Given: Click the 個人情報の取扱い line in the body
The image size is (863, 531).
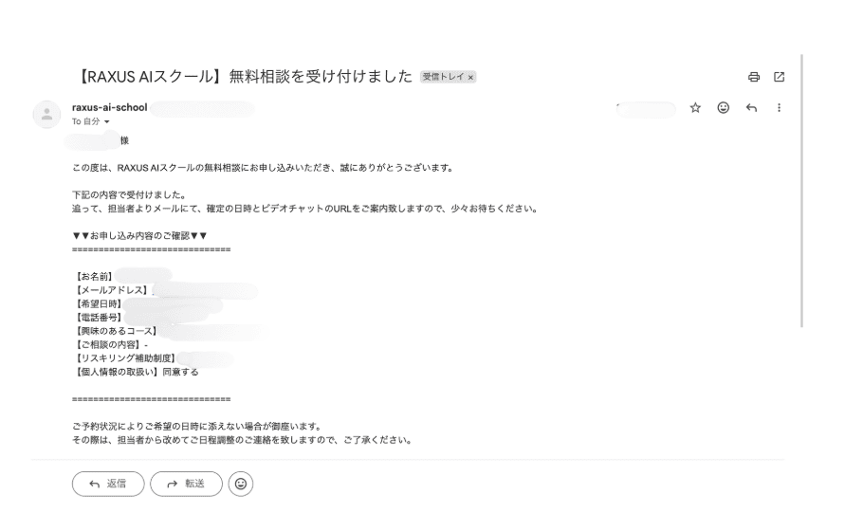Looking at the screenshot, I should click(x=135, y=373).
